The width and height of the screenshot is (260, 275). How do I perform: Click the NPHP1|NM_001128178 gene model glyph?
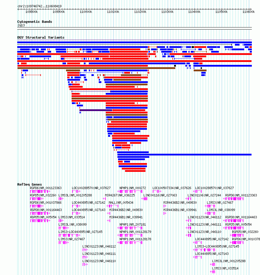[130, 243]
